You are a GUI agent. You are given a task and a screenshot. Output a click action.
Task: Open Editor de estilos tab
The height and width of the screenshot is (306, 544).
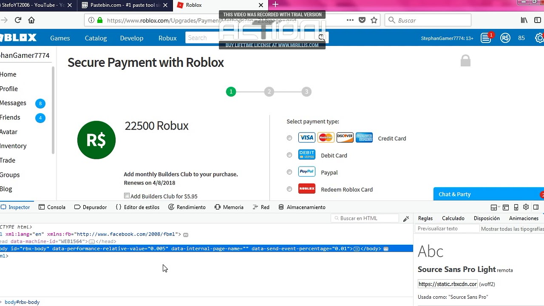pos(137,207)
